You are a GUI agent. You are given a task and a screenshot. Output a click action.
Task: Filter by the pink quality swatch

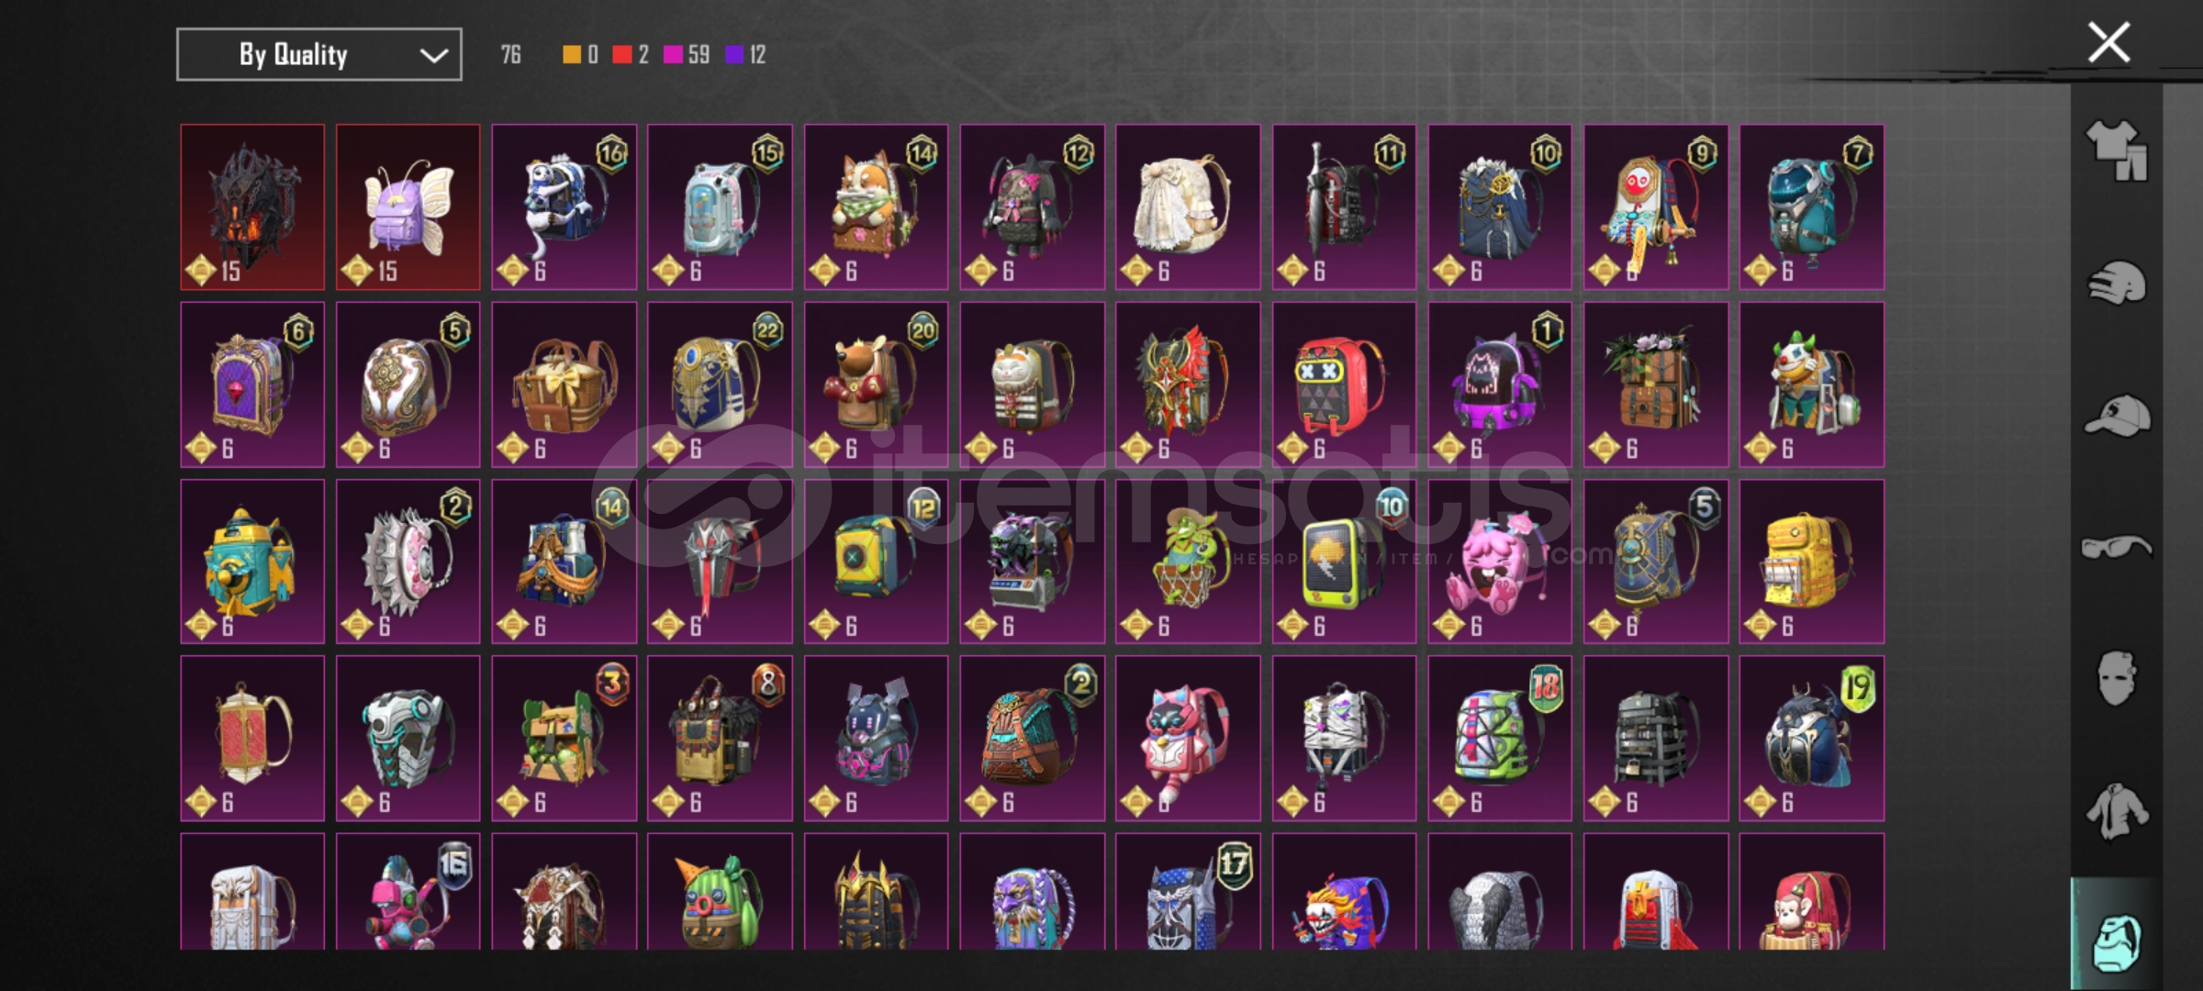tap(674, 55)
